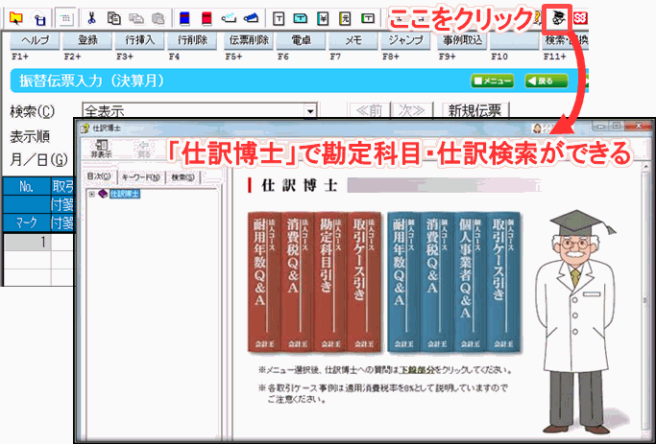This screenshot has width=656, height=444.
Task: Click the 登録 F2 function button
Action: (87, 40)
